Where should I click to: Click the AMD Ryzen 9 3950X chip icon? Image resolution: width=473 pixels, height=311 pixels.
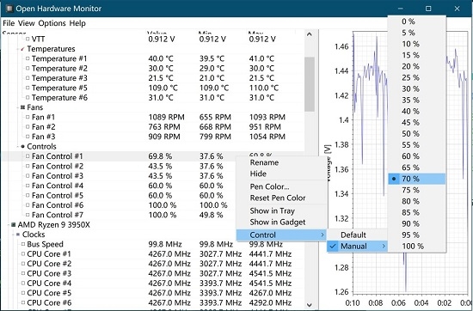pyautogui.click(x=14, y=225)
